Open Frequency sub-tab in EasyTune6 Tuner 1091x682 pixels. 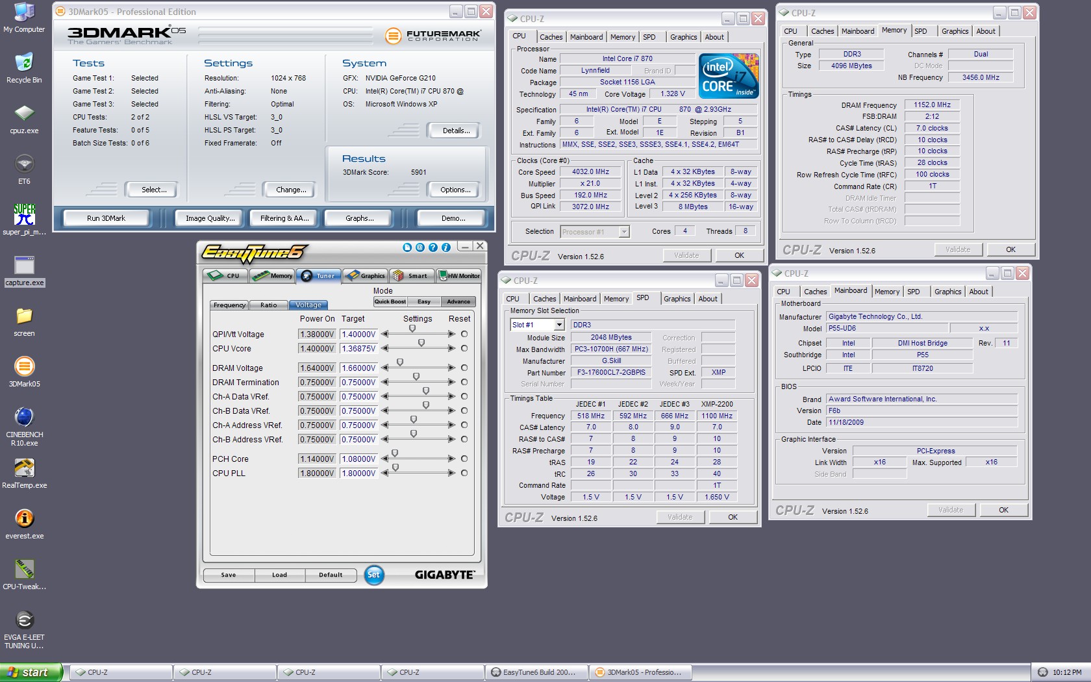pos(229,305)
